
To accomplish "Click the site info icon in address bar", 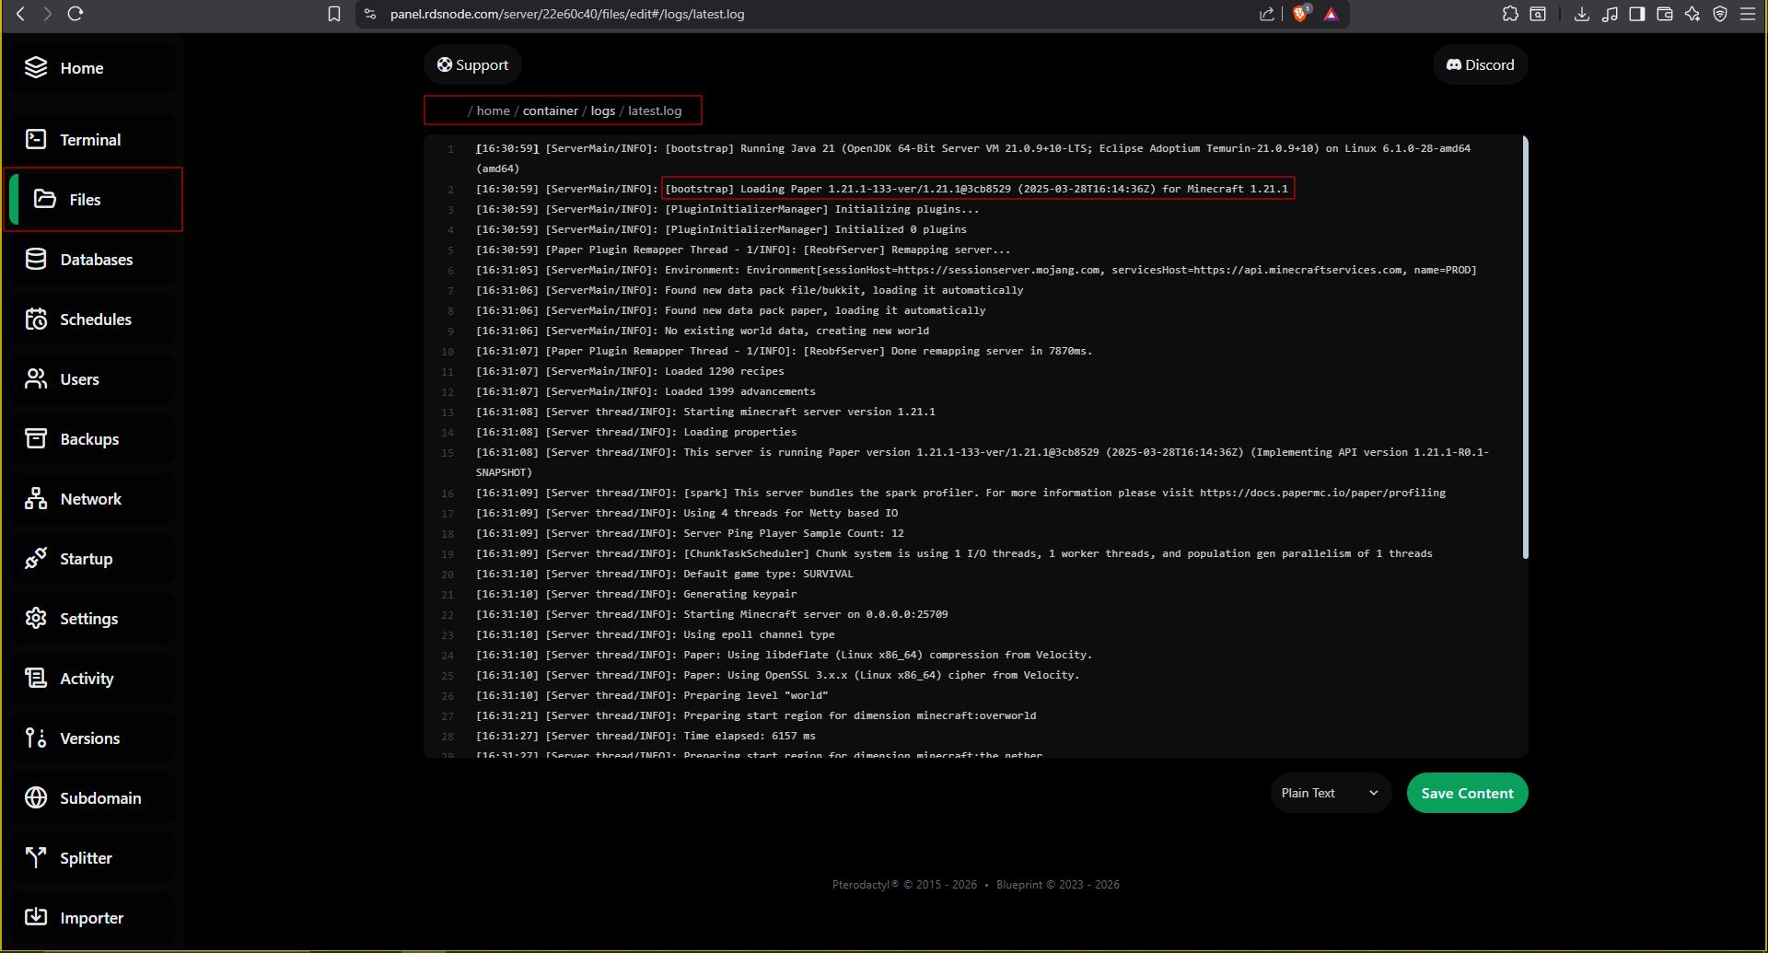I will (370, 14).
